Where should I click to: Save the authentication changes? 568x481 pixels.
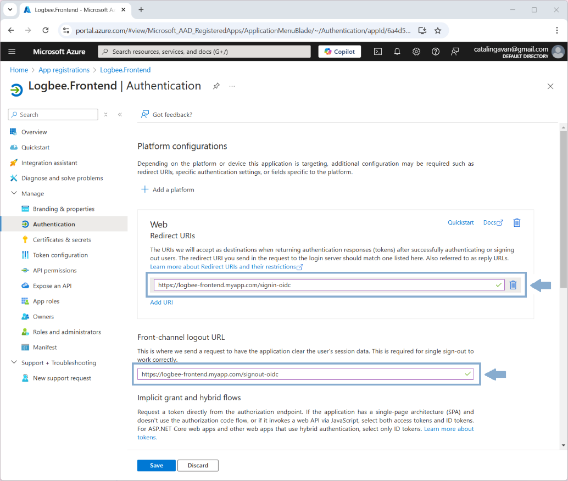point(156,465)
